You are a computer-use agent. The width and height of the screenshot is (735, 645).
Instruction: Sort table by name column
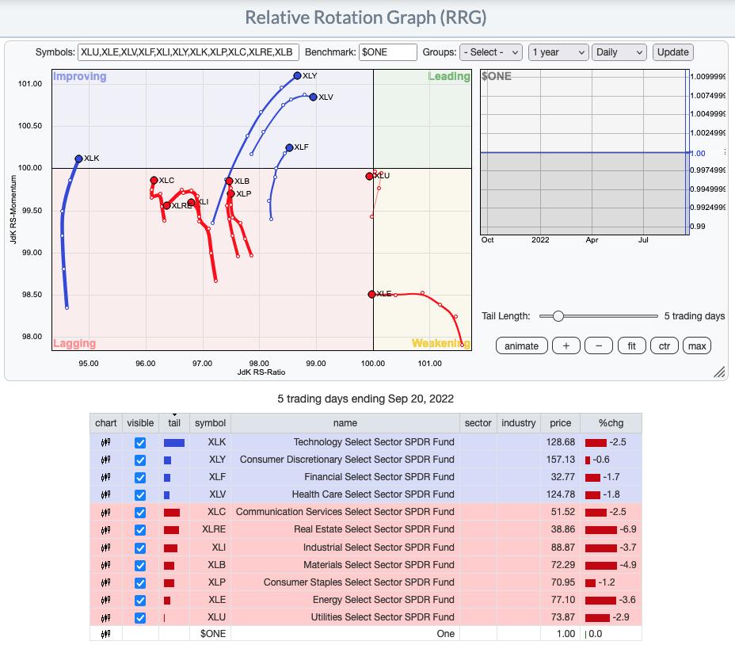click(x=345, y=423)
